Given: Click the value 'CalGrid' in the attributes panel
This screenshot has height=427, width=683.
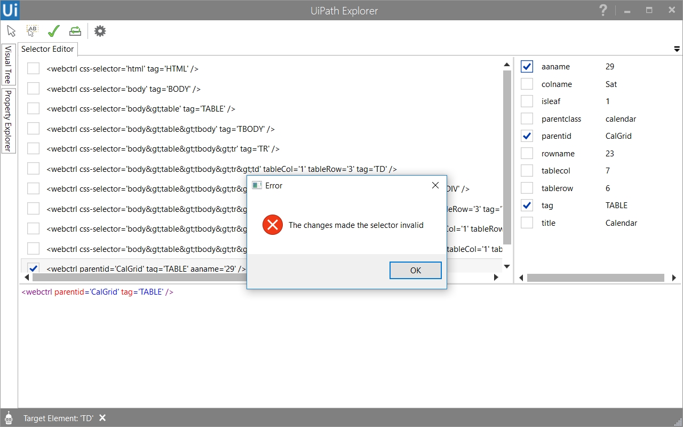Looking at the screenshot, I should 618,136.
